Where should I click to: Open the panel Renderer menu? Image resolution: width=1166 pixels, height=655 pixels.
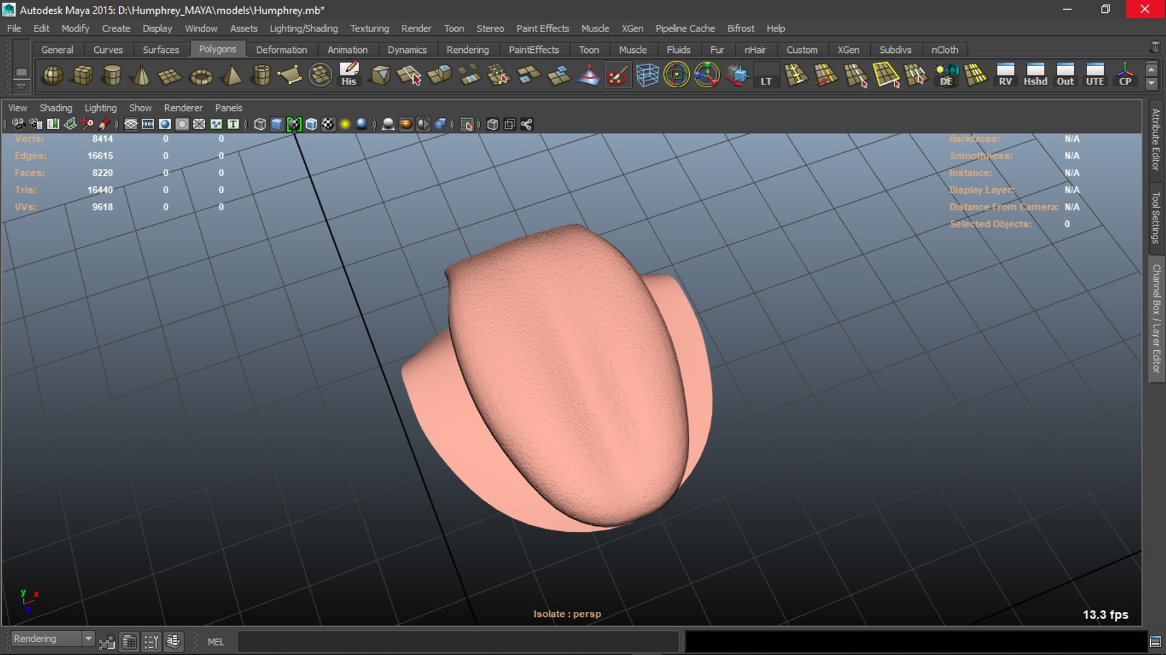(183, 107)
